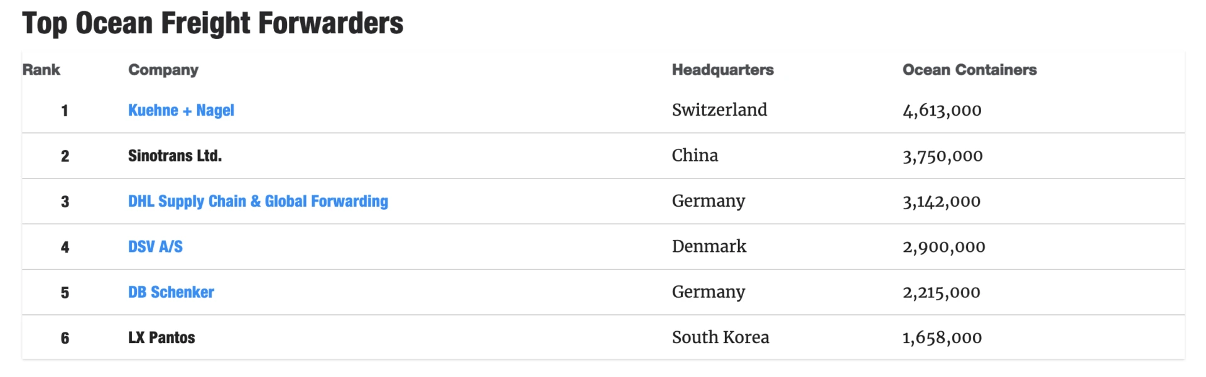This screenshot has width=1206, height=377.
Task: Follow the DB Schenker link
Action: pos(171,292)
